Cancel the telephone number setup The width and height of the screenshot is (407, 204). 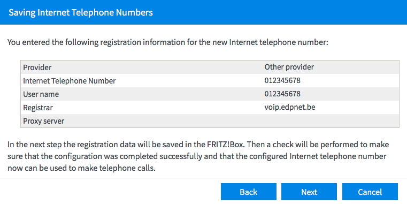point(370,192)
